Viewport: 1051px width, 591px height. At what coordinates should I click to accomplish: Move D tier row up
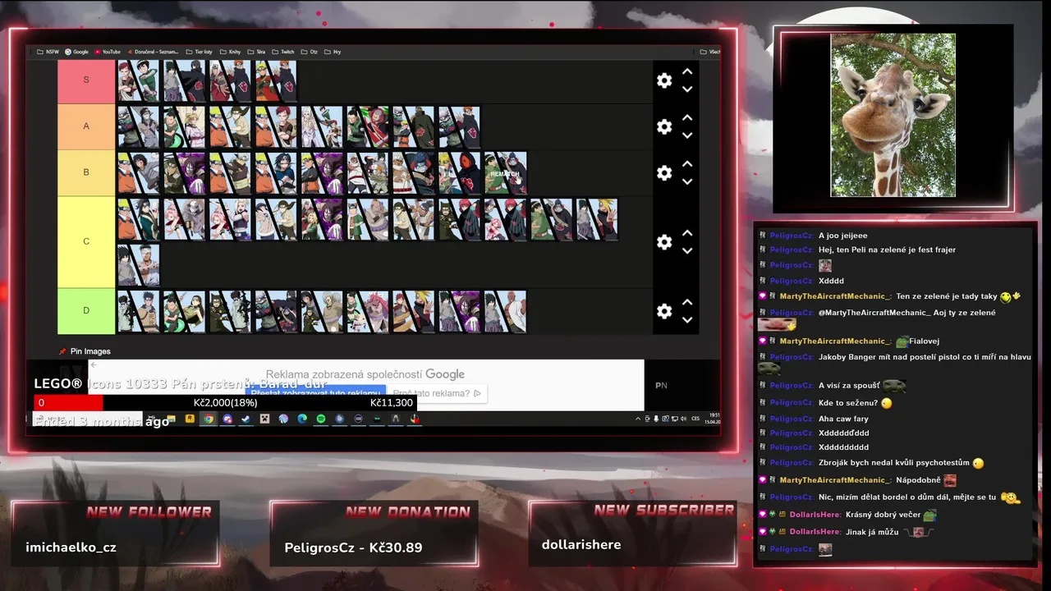[687, 303]
